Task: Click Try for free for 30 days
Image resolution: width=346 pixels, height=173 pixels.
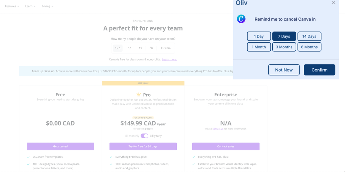Action: coord(143,146)
